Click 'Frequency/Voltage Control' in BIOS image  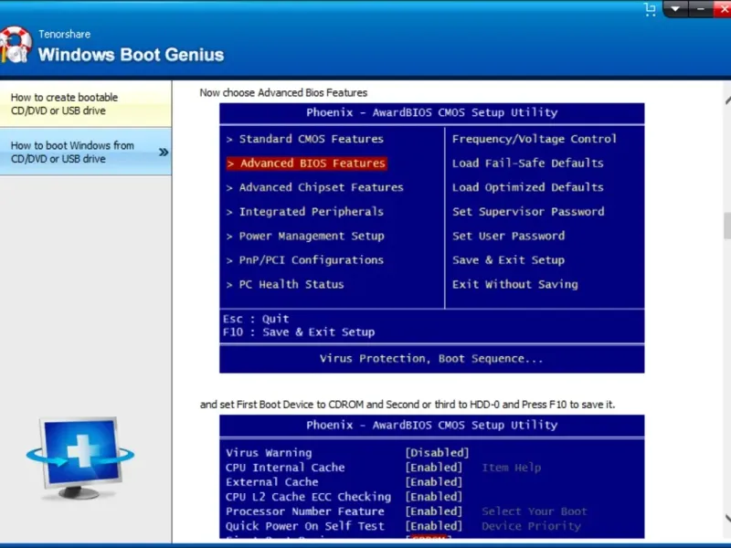535,139
